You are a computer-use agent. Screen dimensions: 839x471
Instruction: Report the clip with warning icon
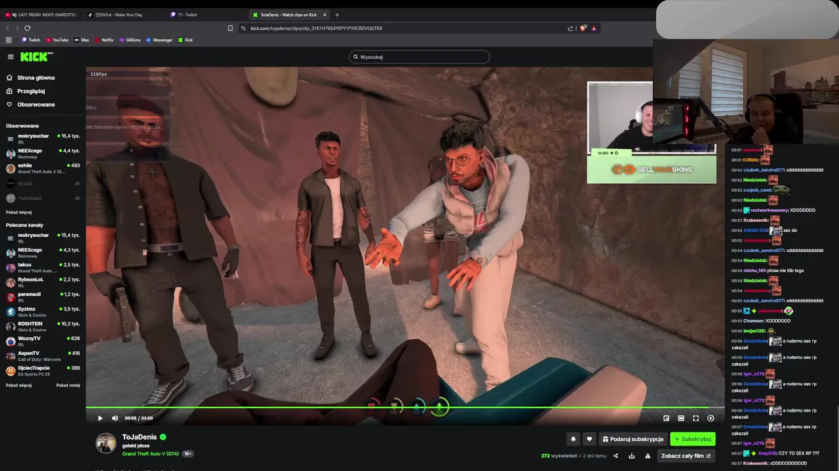648,456
